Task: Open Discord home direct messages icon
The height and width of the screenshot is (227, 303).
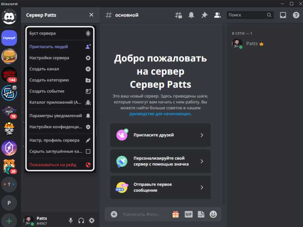Action: tap(9, 17)
